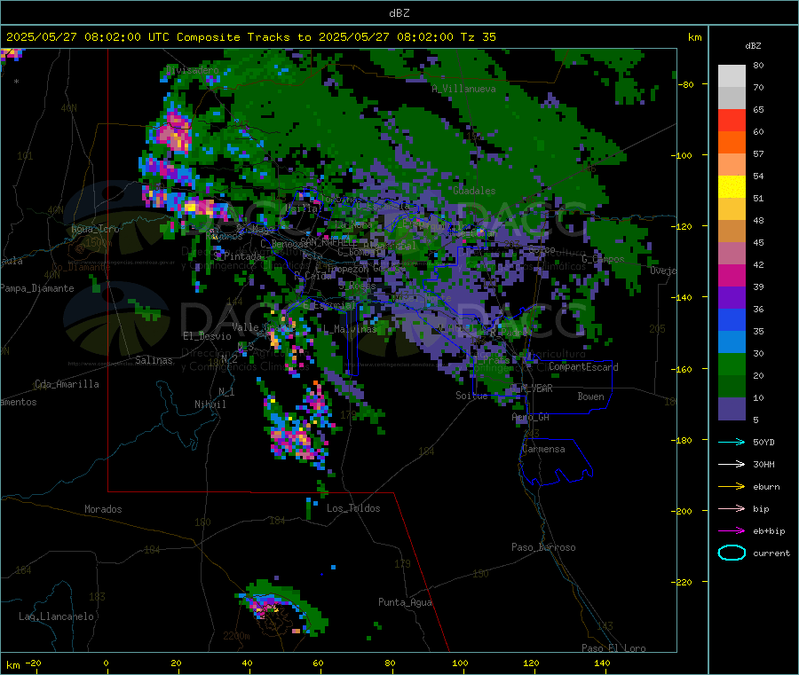Screen dimensions: 799x675
Task: Click the 'km' unit label at top right
Action: [694, 37]
